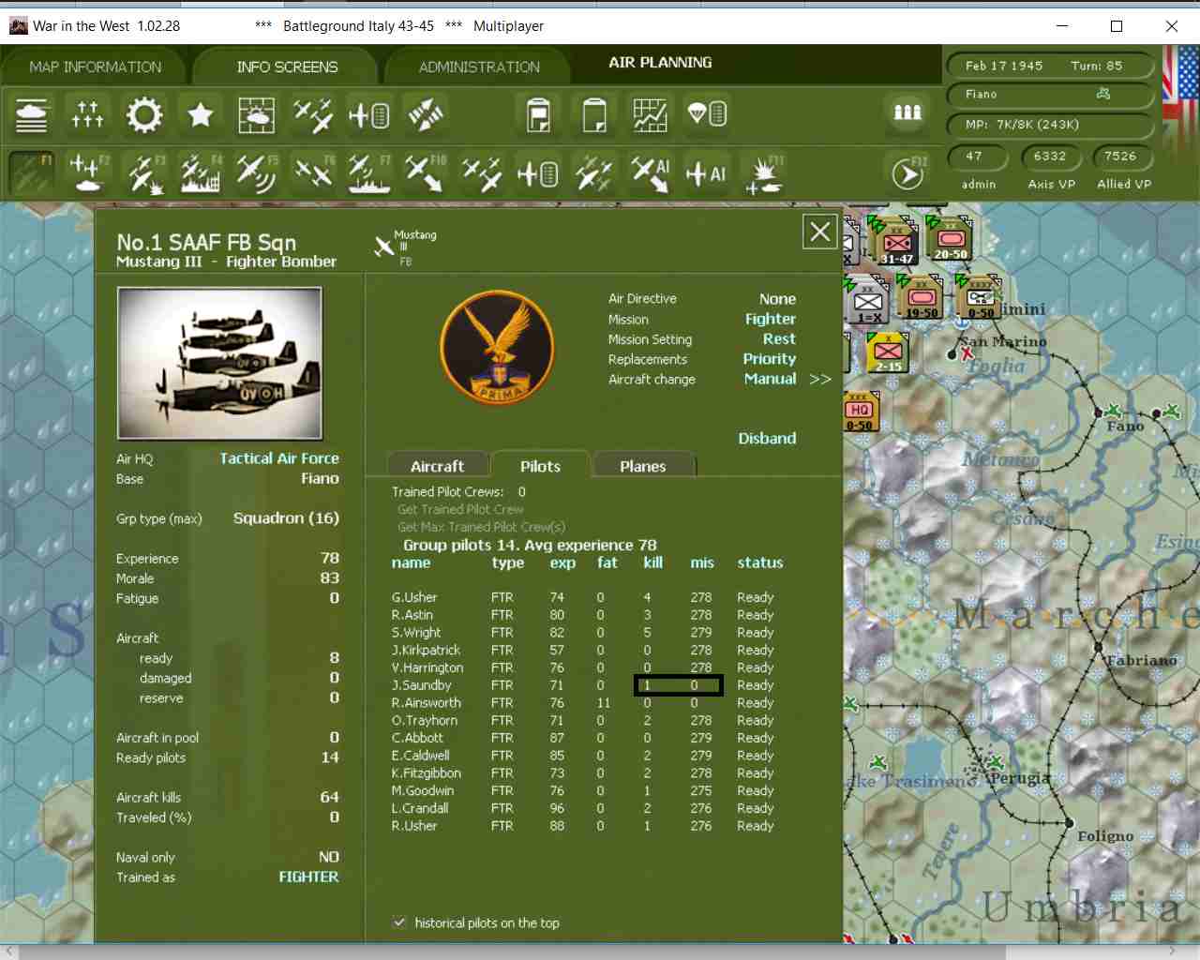Image resolution: width=1200 pixels, height=960 pixels.
Task: Open the three soldiers commander icon
Action: coord(907,113)
